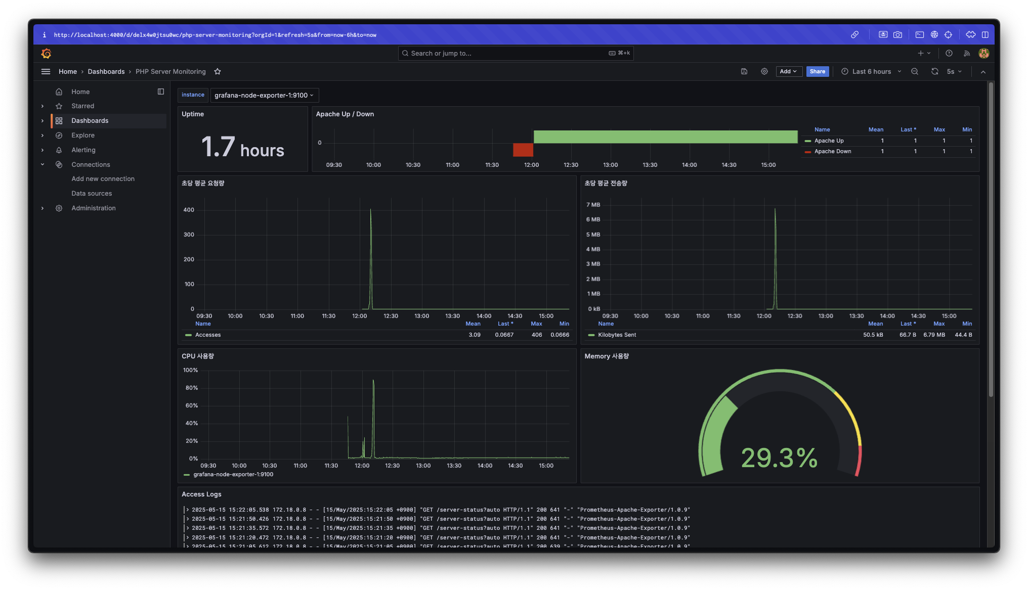Click the Grafana logo icon
This screenshot has height=590, width=1028.
pos(46,53)
